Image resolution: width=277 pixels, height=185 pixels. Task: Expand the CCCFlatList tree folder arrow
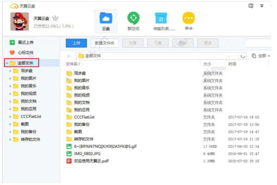pyautogui.click(x=10, y=117)
